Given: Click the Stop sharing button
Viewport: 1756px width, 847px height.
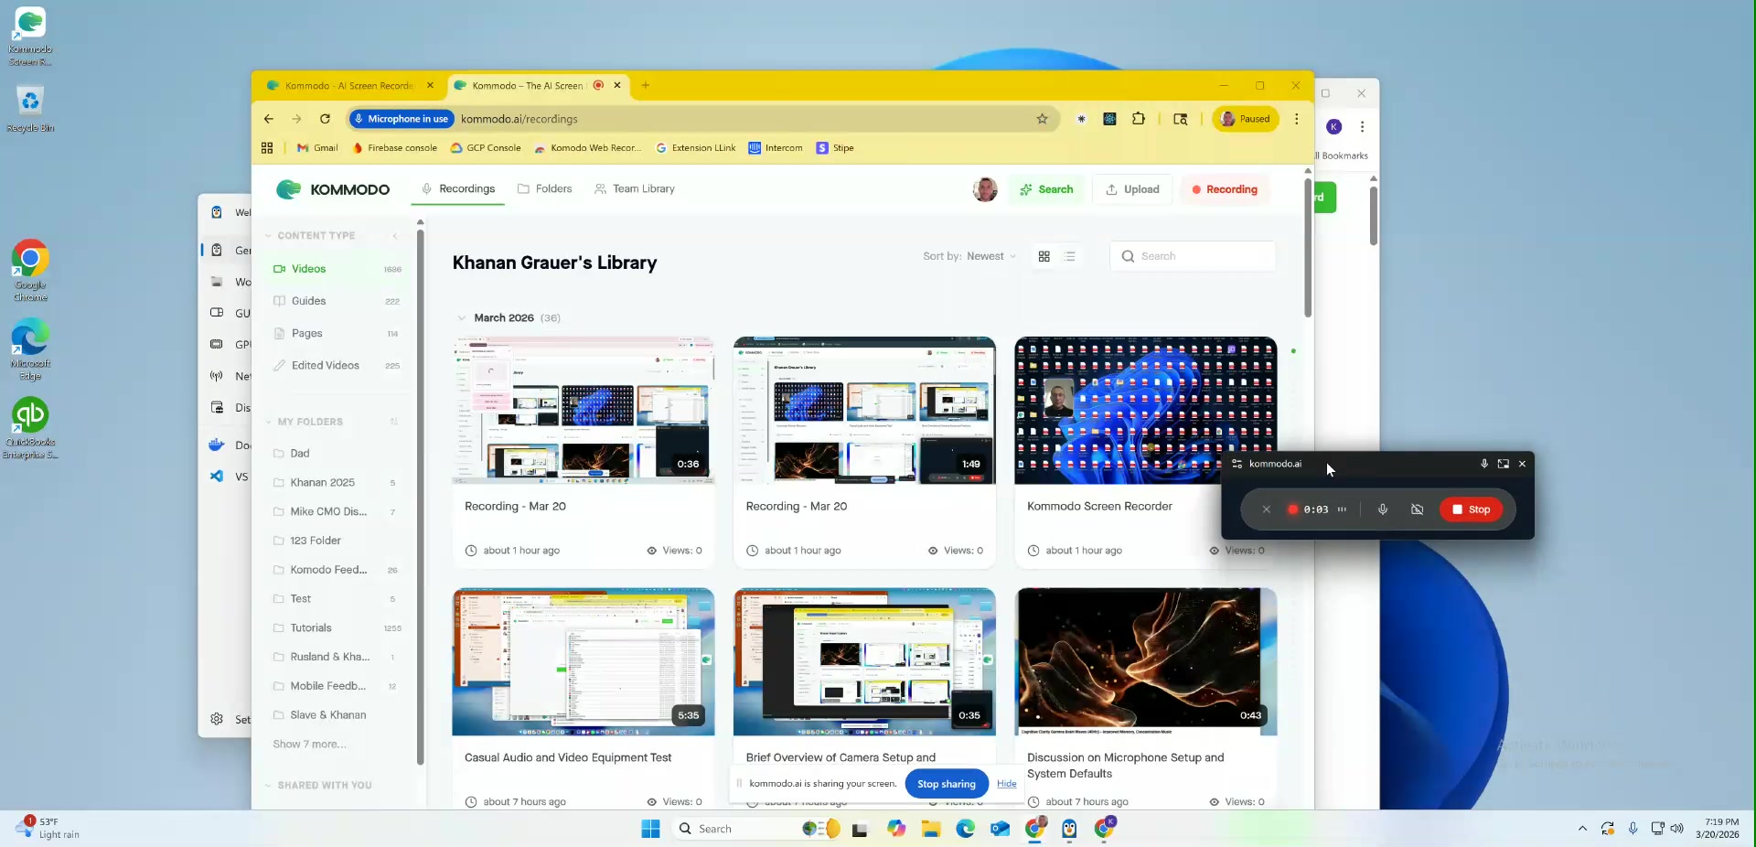Looking at the screenshot, I should point(946,784).
